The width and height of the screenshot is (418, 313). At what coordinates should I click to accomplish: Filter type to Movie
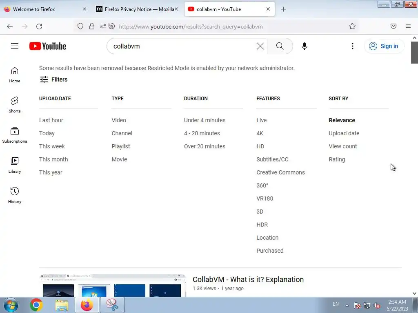(120, 159)
